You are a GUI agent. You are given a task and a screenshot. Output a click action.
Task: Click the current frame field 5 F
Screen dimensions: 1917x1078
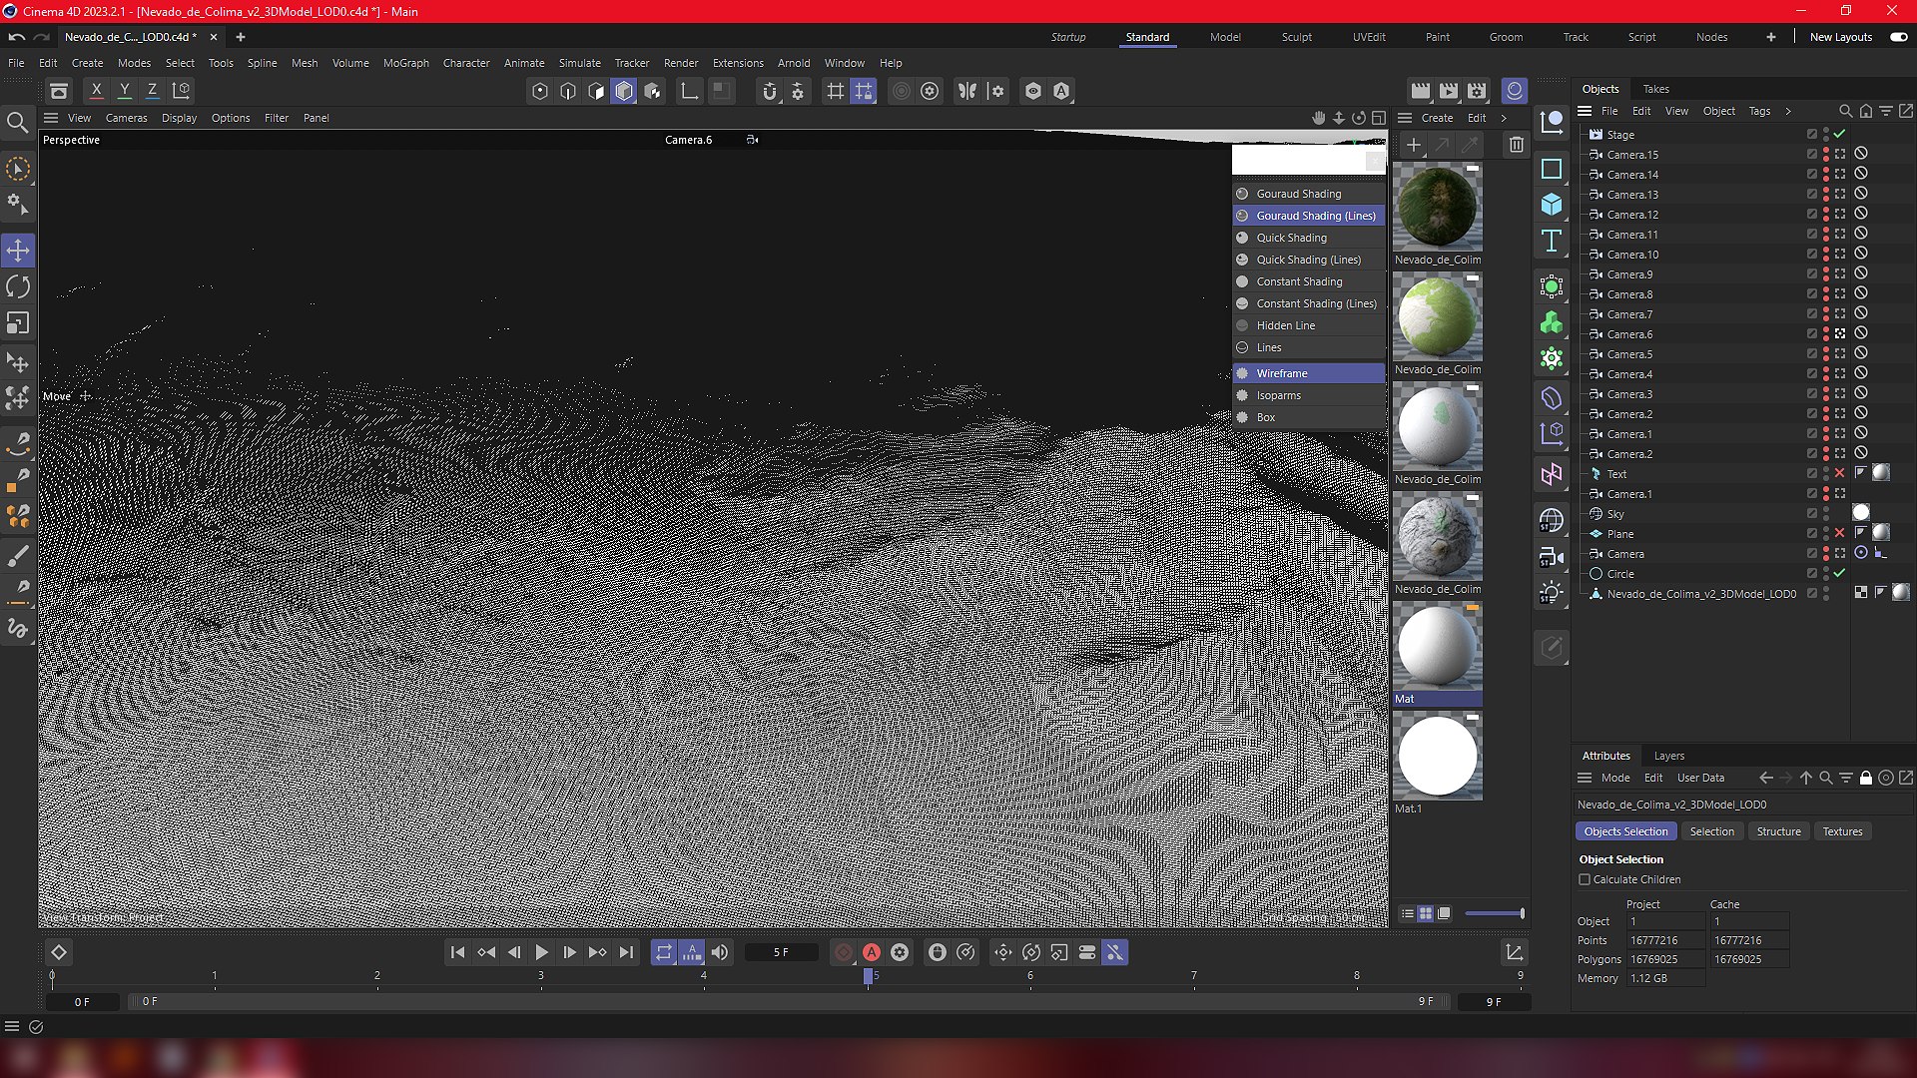[x=781, y=952]
